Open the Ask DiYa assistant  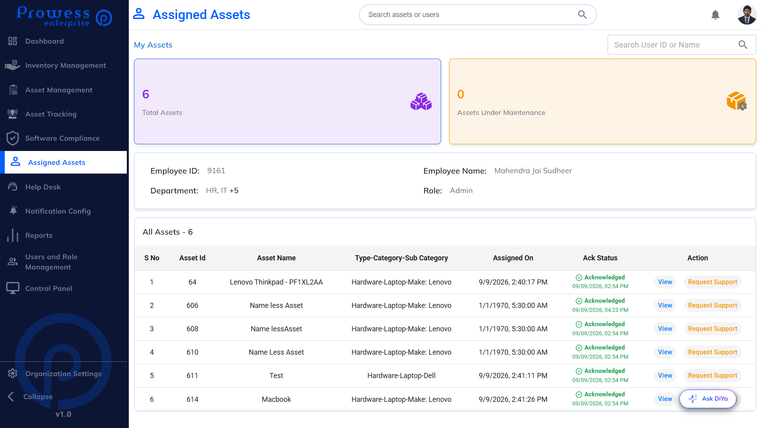[x=708, y=399]
